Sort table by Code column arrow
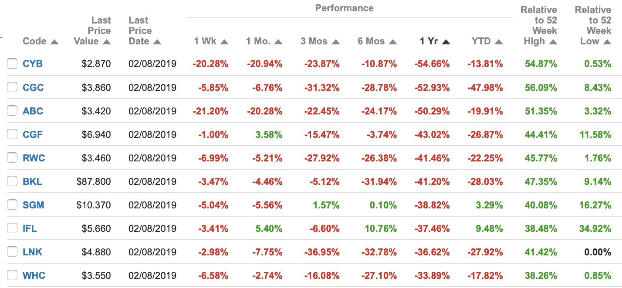Screen dimensions: 622x288 (54, 42)
